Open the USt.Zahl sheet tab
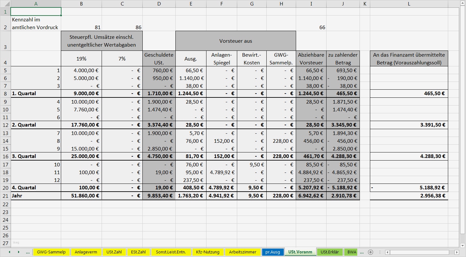 pyautogui.click(x=114, y=252)
